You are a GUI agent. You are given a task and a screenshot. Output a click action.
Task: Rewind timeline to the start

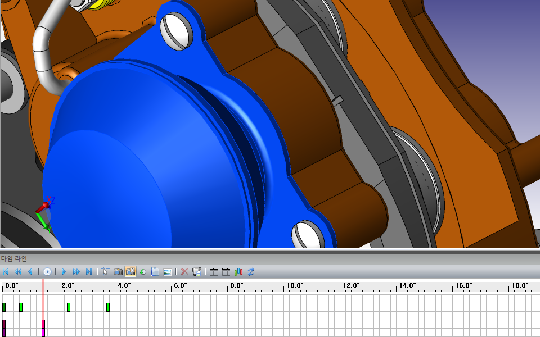(x=6, y=272)
